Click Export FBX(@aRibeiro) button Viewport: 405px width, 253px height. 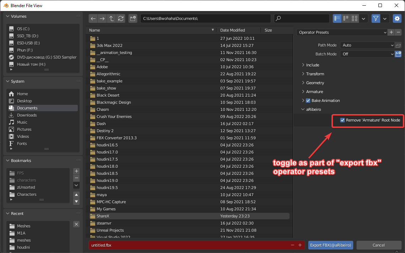tap(331, 245)
